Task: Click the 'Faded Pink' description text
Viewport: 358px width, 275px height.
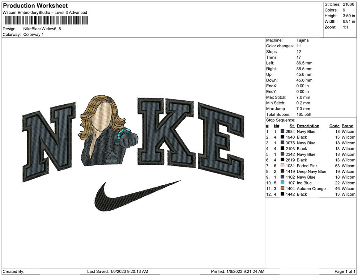Action: pyautogui.click(x=307, y=166)
